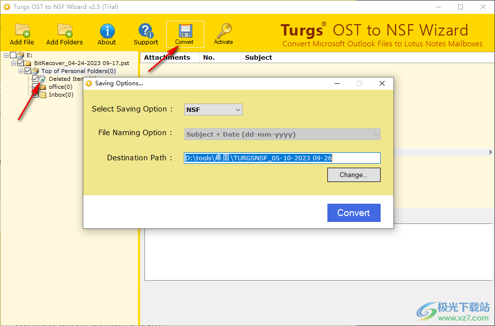Click the horizontal scrollbar right arrow
Image resolution: width=495 pixels, height=326 pixels.
(x=490, y=152)
